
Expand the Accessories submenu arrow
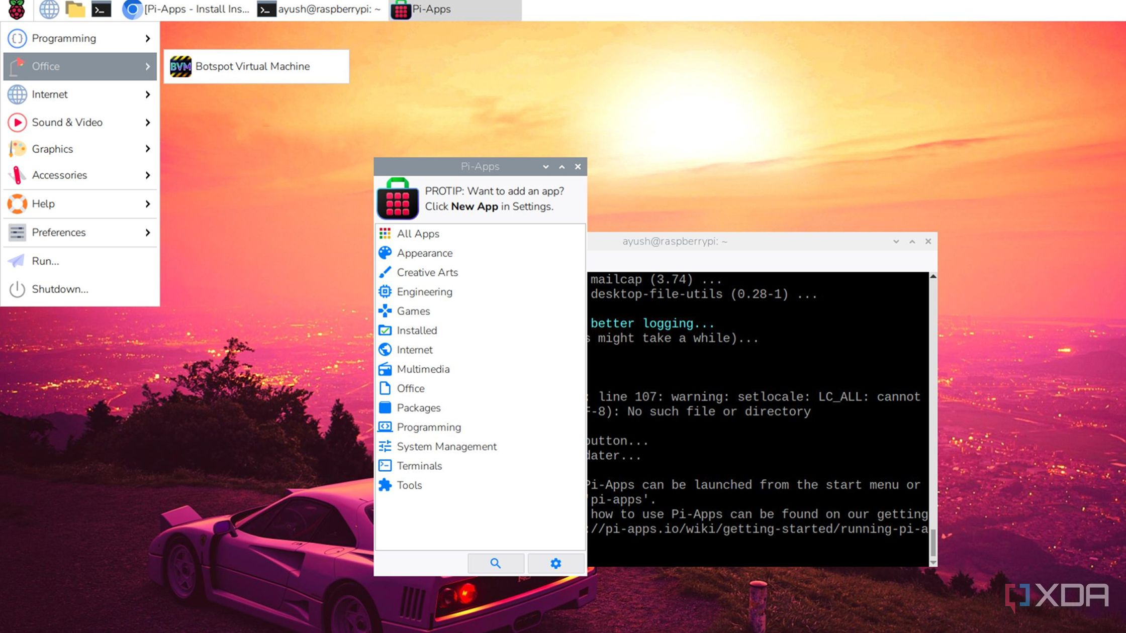tap(147, 175)
